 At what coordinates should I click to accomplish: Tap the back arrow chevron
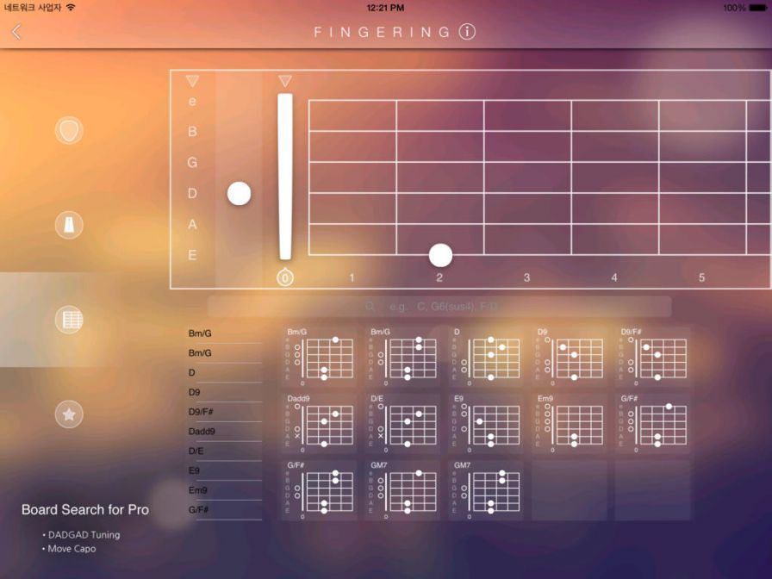(16, 32)
